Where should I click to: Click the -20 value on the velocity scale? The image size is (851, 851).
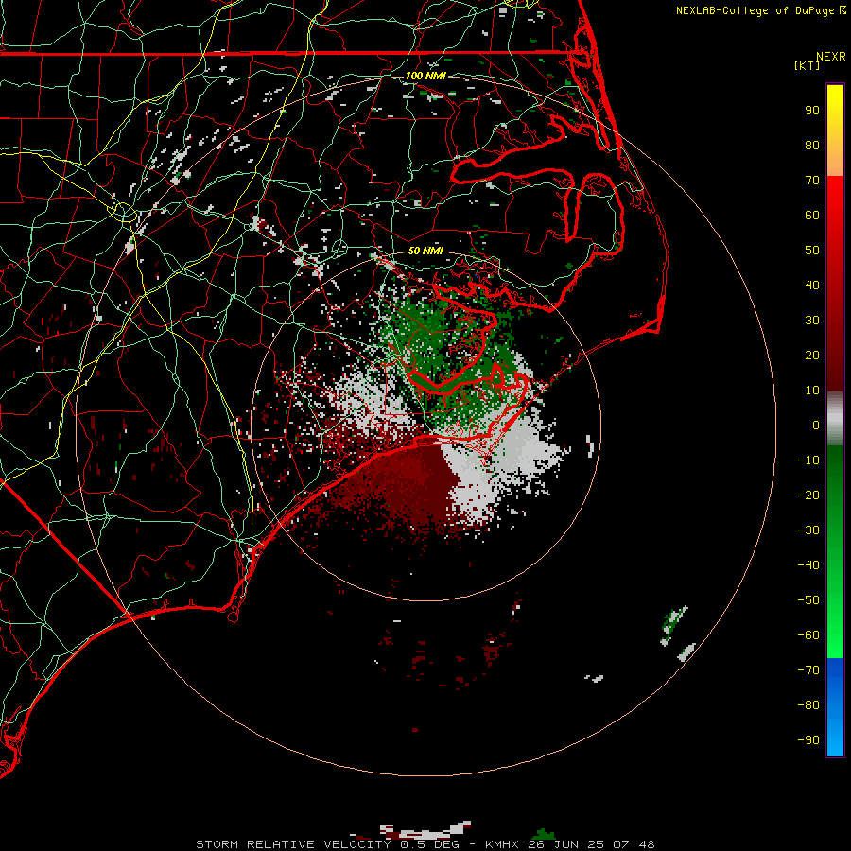coord(808,495)
